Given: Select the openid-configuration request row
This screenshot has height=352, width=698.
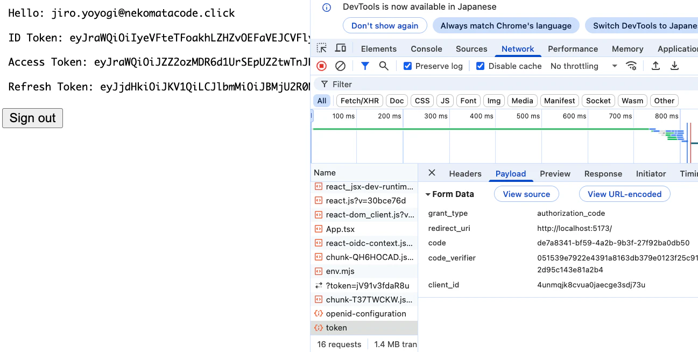Looking at the screenshot, I should [364, 314].
